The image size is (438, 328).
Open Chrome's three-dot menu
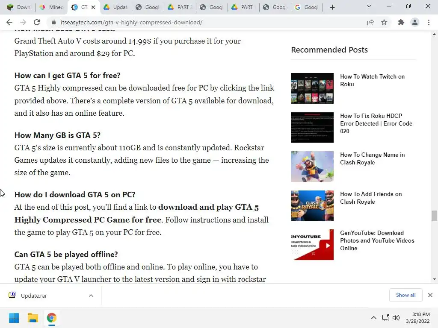(429, 22)
